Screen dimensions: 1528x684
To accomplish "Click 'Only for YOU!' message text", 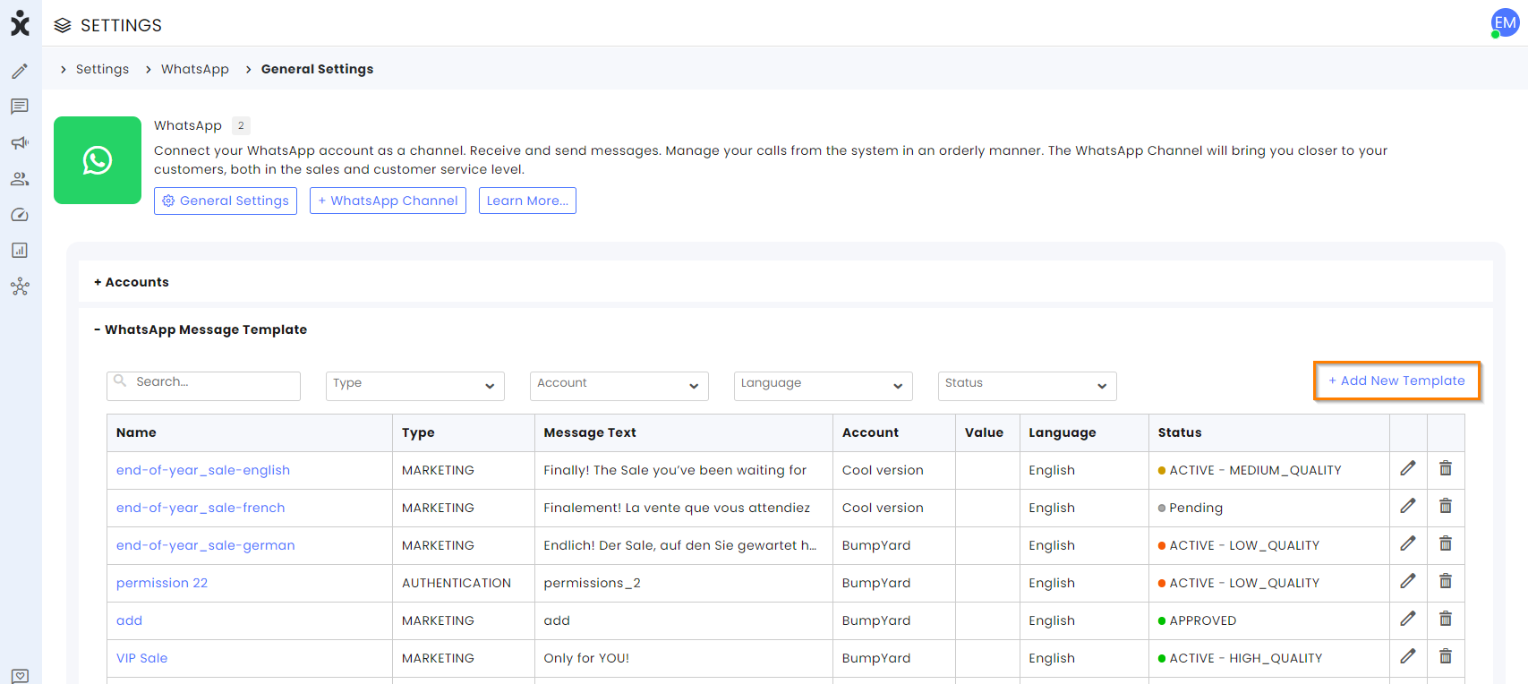I will pyautogui.click(x=586, y=658).
